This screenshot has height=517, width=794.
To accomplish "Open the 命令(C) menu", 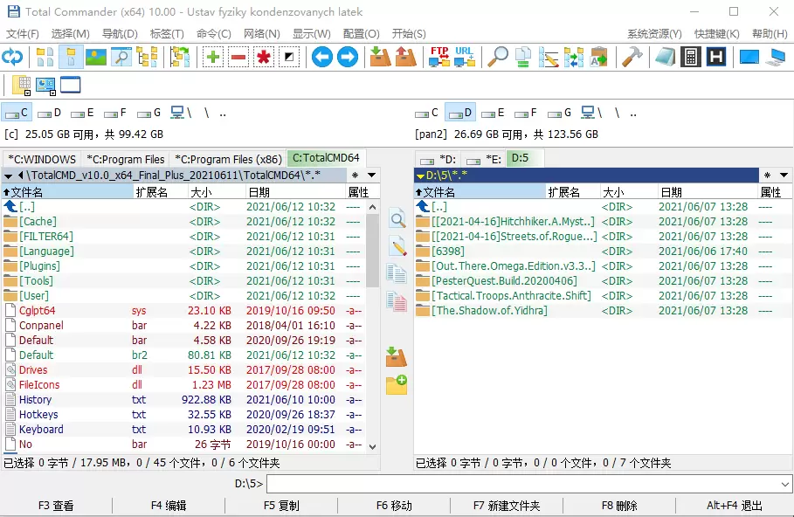I will pos(214,34).
